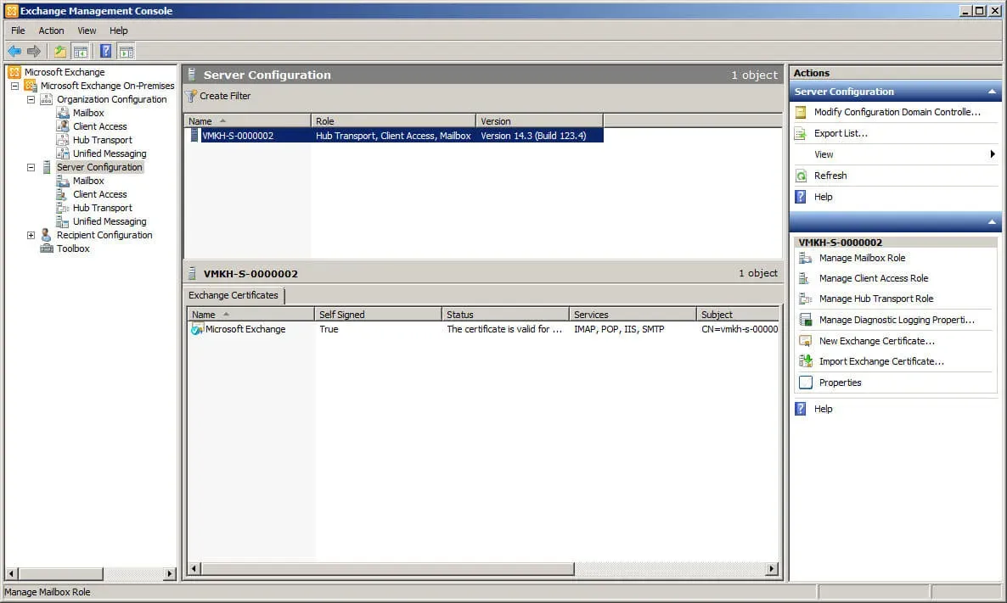This screenshot has width=1007, height=603.
Task: Click Create Filter link text
Action: point(225,96)
